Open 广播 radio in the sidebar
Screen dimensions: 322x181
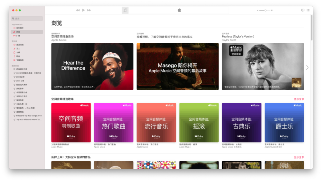point(27,36)
